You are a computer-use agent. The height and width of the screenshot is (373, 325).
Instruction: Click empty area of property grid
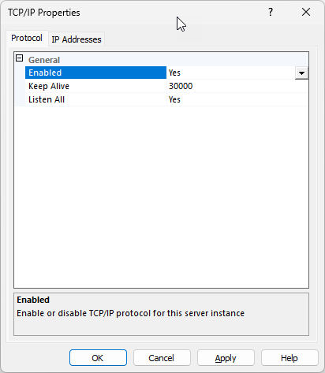161,197
